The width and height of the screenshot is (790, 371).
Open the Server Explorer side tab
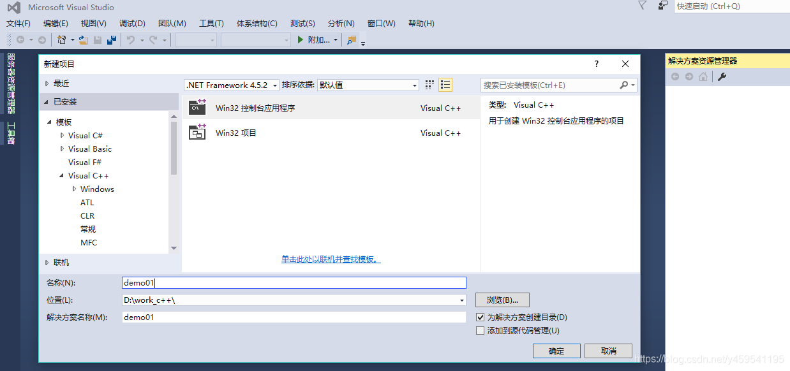(11, 83)
